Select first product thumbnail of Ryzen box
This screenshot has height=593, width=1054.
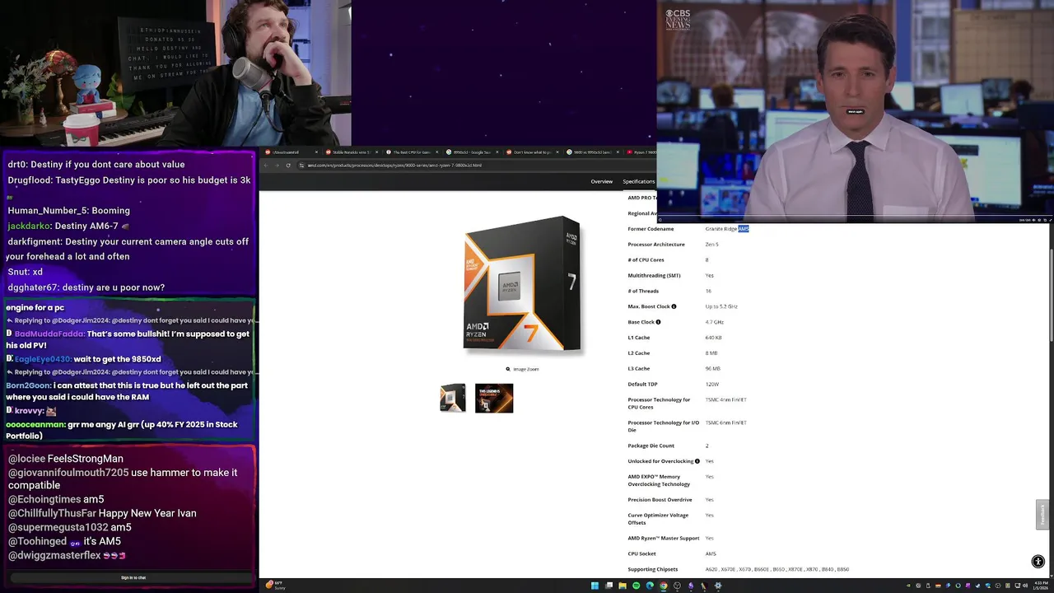point(453,398)
